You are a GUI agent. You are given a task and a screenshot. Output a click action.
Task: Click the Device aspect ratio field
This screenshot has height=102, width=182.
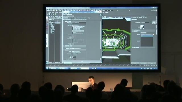(x=74, y=59)
